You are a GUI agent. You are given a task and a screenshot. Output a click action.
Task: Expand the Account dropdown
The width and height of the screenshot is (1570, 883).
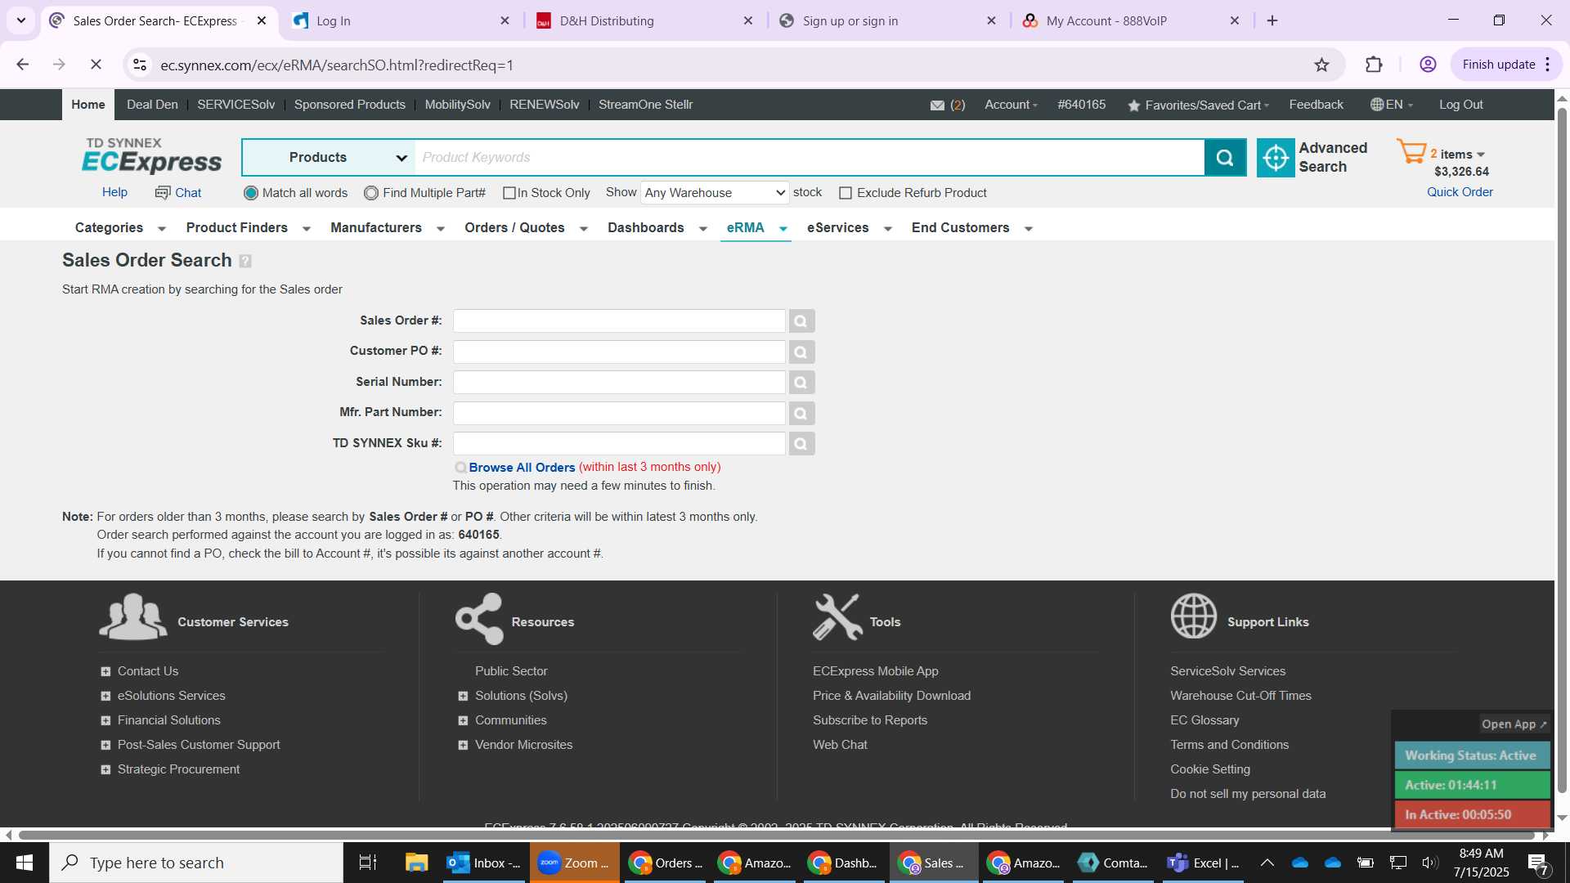click(x=1011, y=105)
